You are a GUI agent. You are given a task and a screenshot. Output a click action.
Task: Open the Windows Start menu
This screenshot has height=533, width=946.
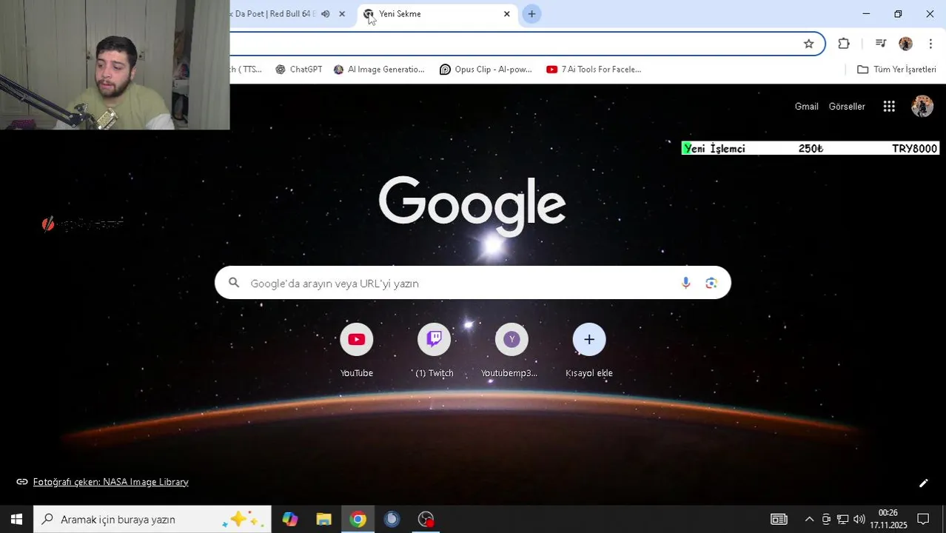(16, 520)
